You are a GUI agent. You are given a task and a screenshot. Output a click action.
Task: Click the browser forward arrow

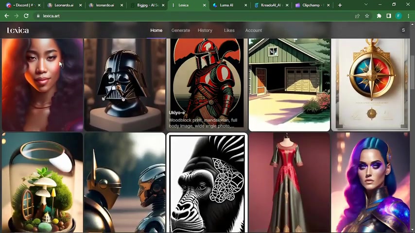17,16
